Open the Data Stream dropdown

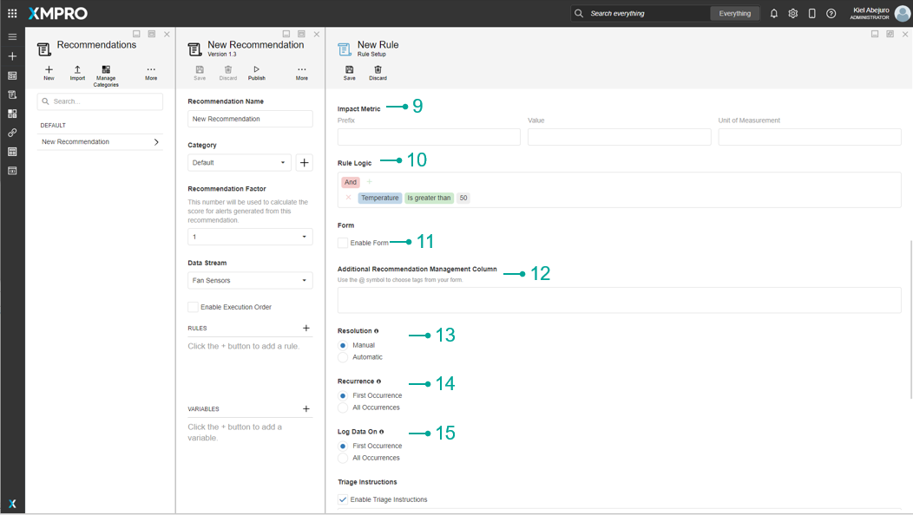pos(250,280)
